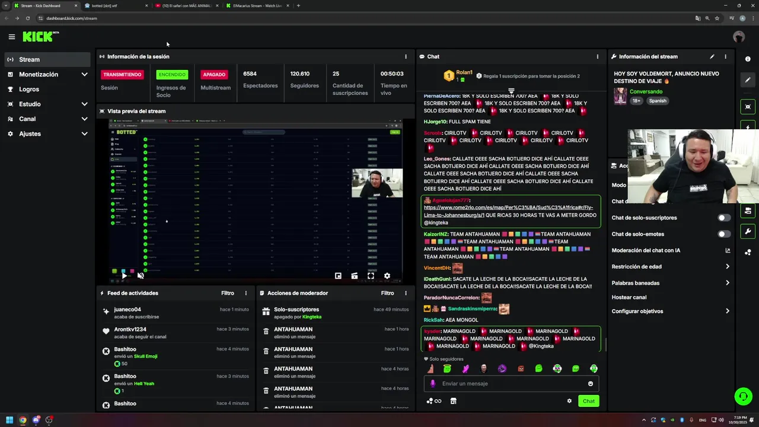Viewport: 759px width, 427px height.
Task: Open chat settings gear
Action: click(x=569, y=401)
